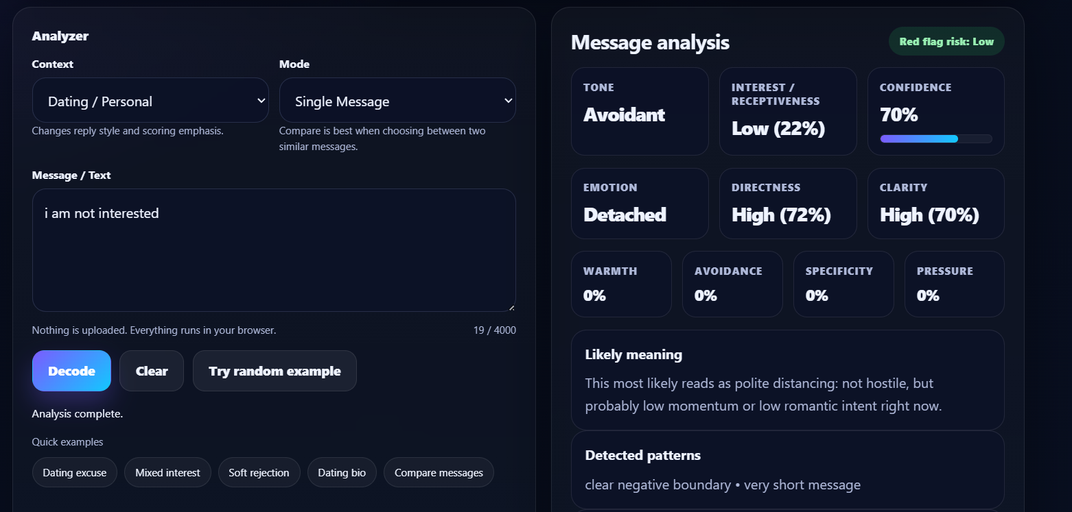The image size is (1072, 512).
Task: Click the Red flag risk: Low badge
Action: tap(946, 41)
